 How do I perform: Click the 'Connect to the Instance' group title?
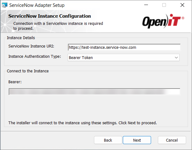[x=28, y=71]
